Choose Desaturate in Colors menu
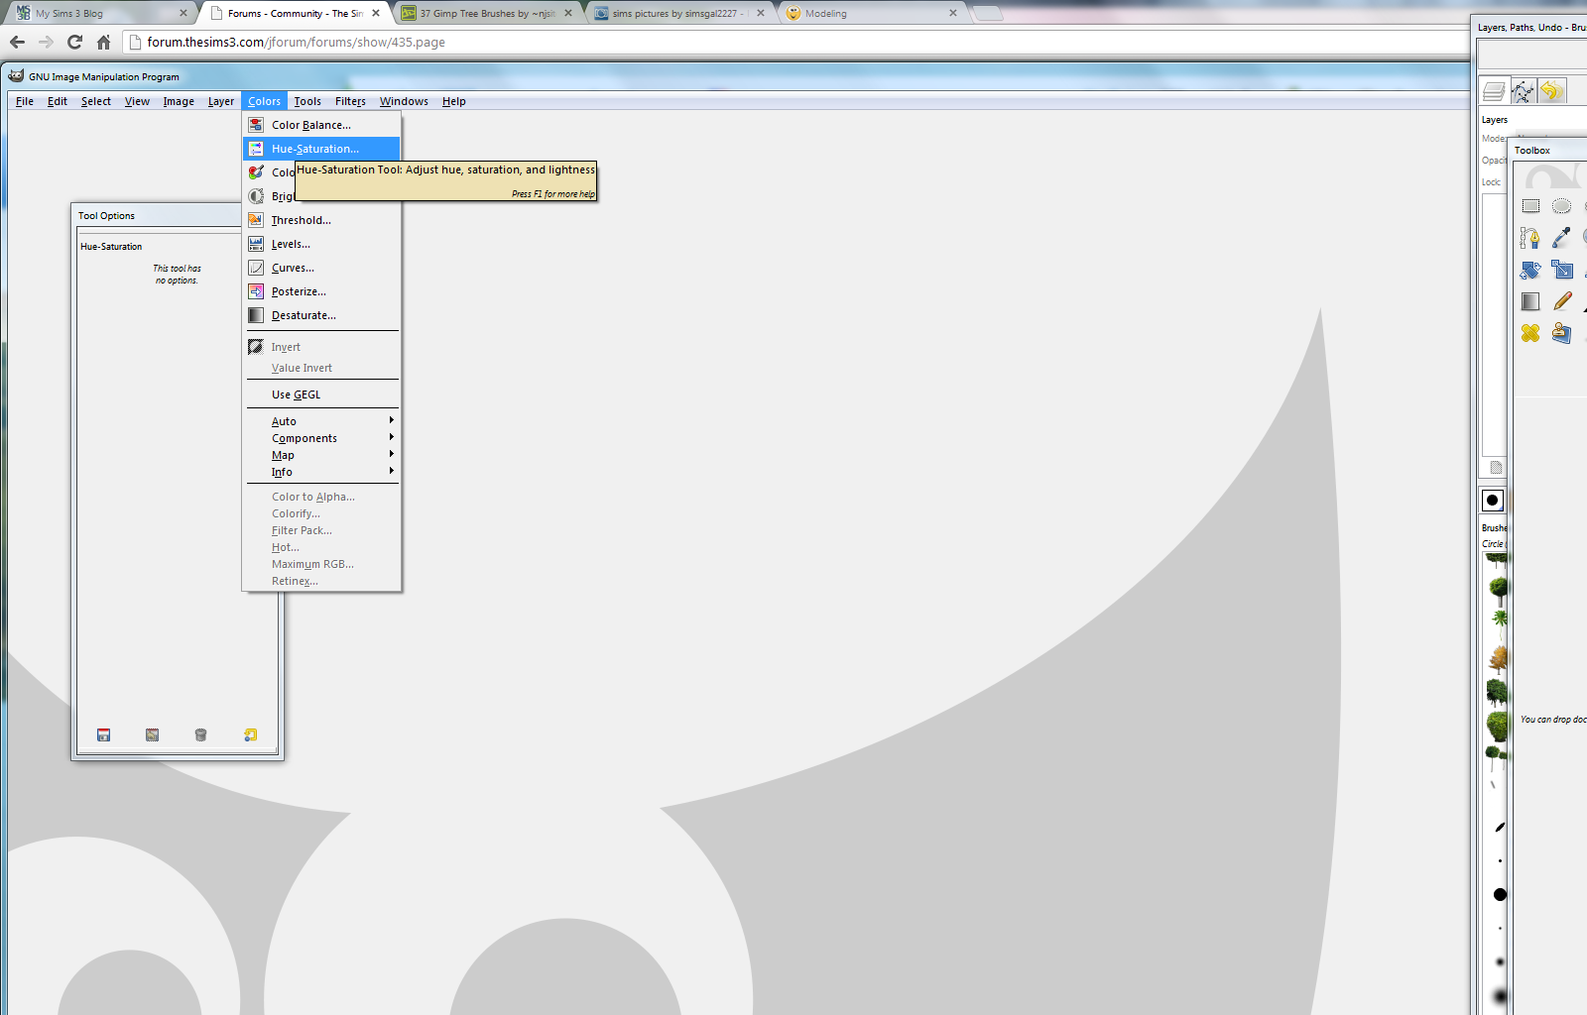The width and height of the screenshot is (1587, 1015). coord(322,315)
